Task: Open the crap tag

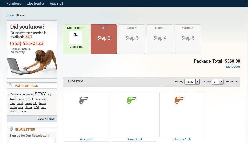Action: [x=12, y=103]
